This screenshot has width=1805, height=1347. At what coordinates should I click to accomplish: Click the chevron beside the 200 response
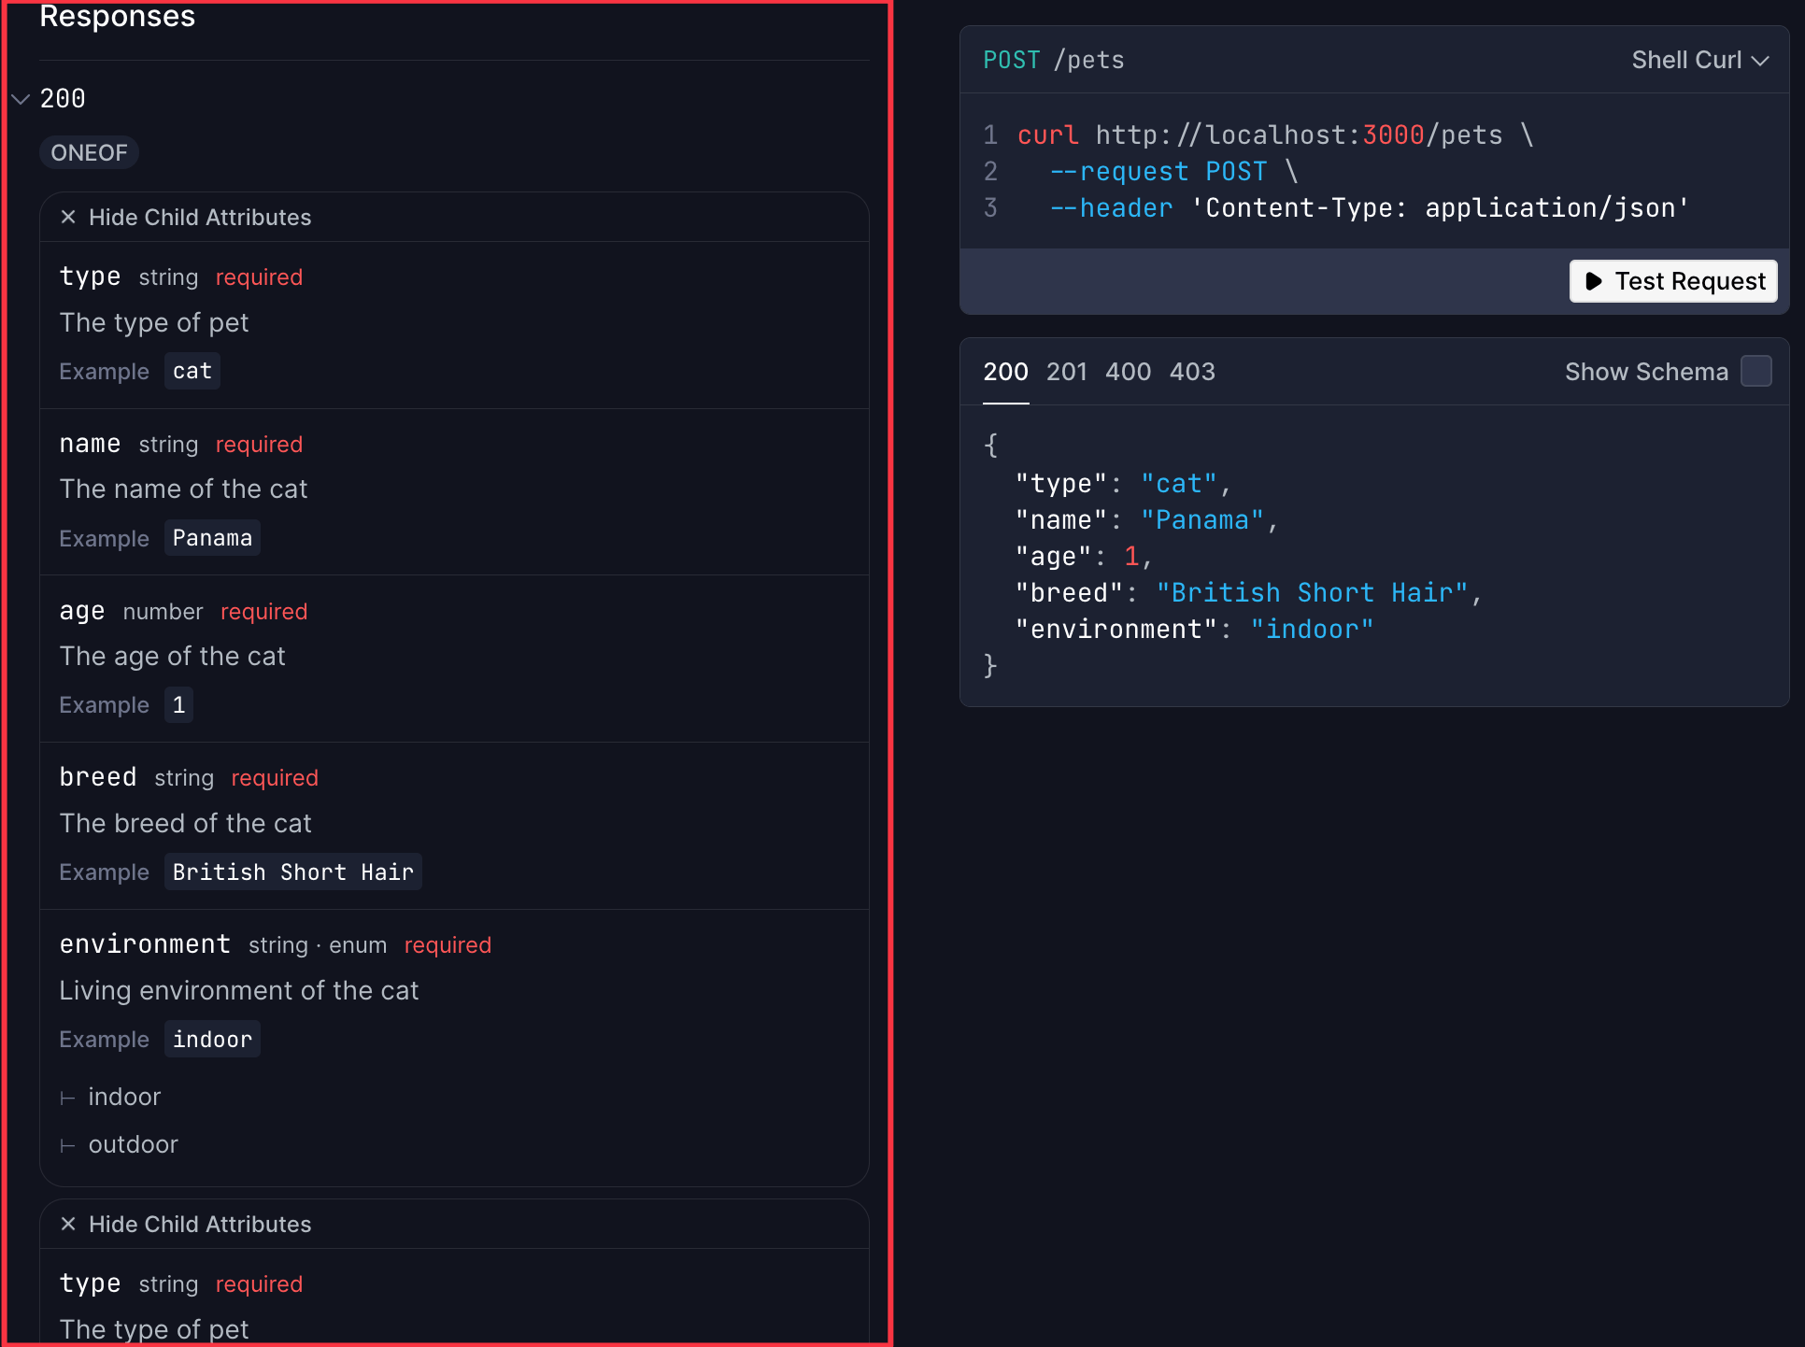coord(21,98)
